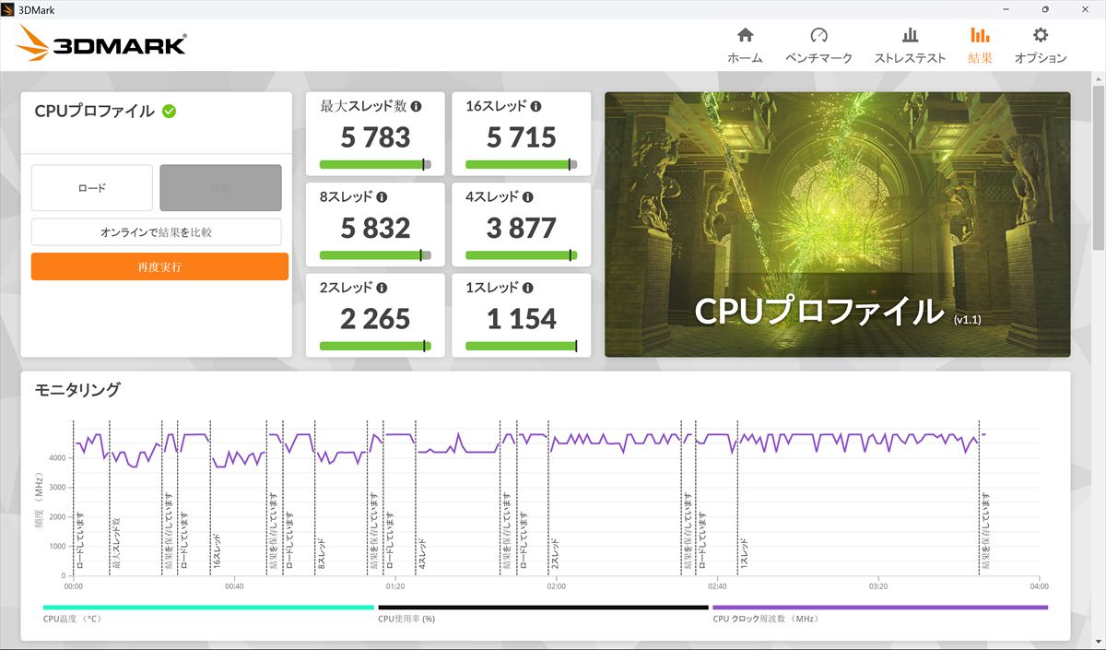Image resolution: width=1106 pixels, height=650 pixels.
Task: Click the 3DMARK logo
Action: point(100,43)
